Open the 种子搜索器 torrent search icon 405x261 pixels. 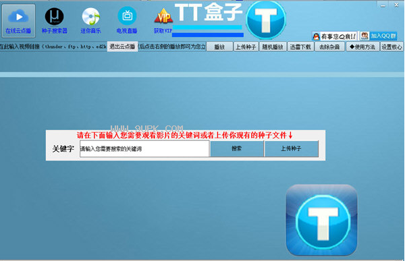[x=55, y=21]
